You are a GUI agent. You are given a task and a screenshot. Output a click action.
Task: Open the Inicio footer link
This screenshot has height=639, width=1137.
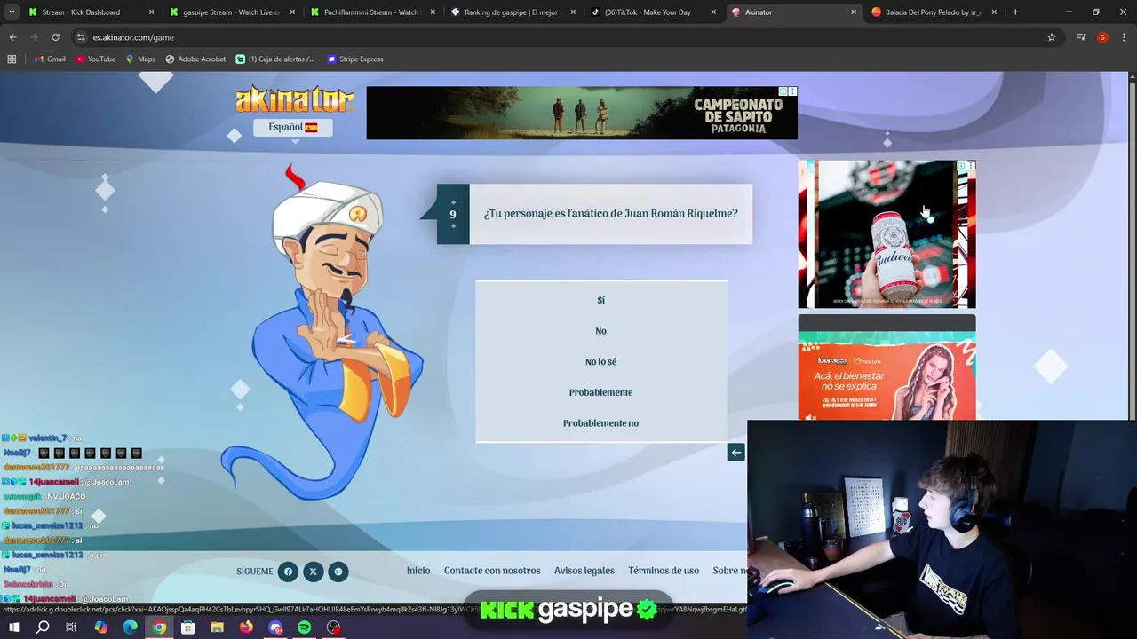tap(418, 571)
